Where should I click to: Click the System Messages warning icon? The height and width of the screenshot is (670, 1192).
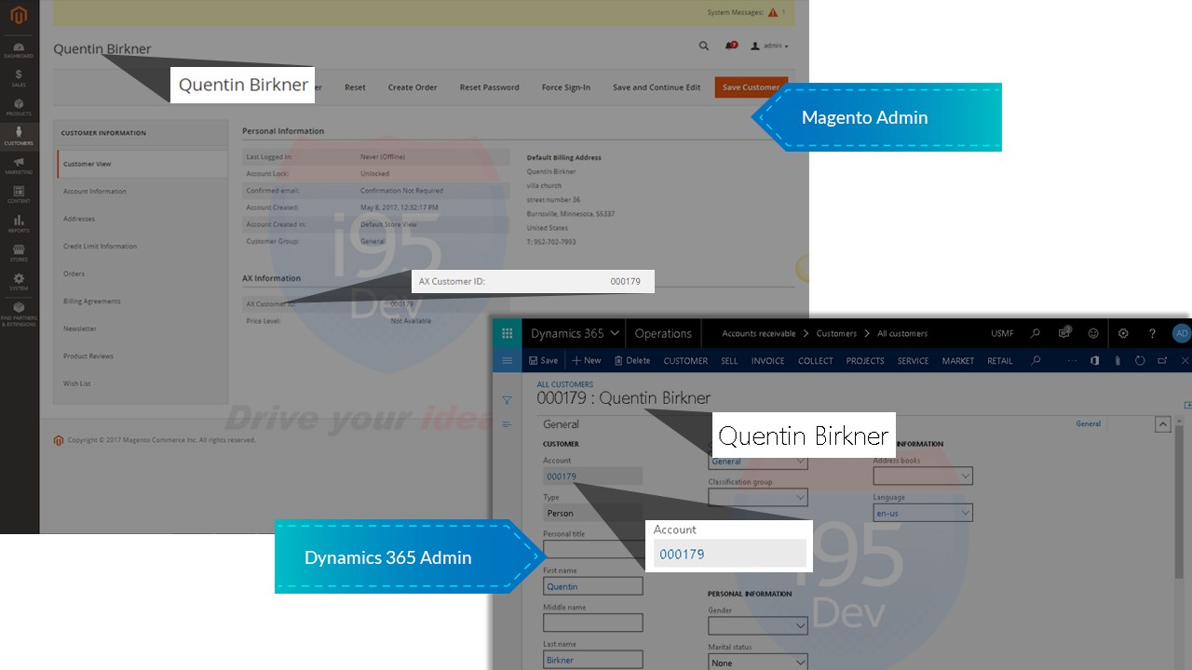click(772, 12)
